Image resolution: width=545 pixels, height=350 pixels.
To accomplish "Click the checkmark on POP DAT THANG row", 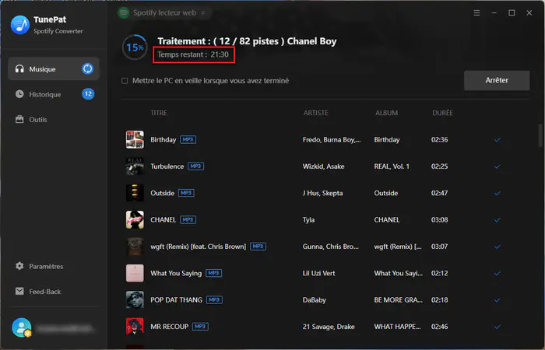I will pyautogui.click(x=498, y=300).
